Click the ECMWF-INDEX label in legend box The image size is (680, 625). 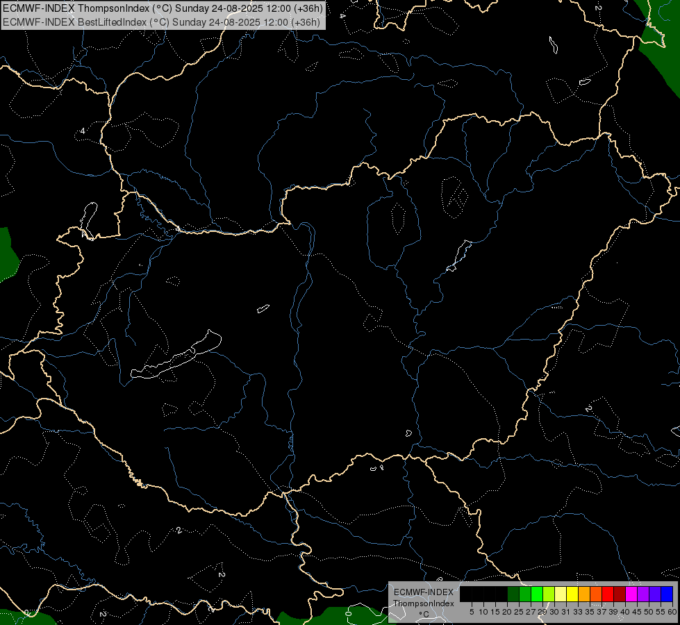[x=423, y=592]
